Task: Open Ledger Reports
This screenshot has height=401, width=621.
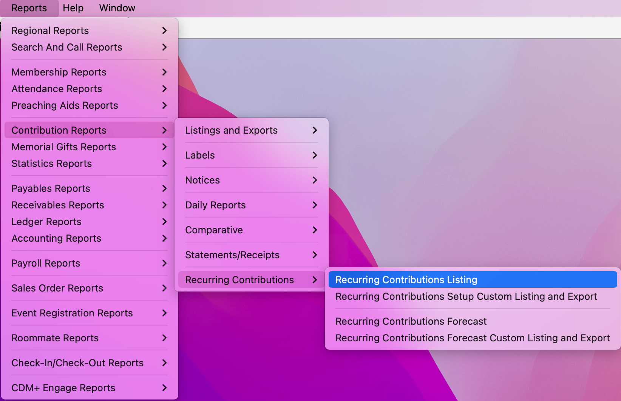Action: (46, 222)
